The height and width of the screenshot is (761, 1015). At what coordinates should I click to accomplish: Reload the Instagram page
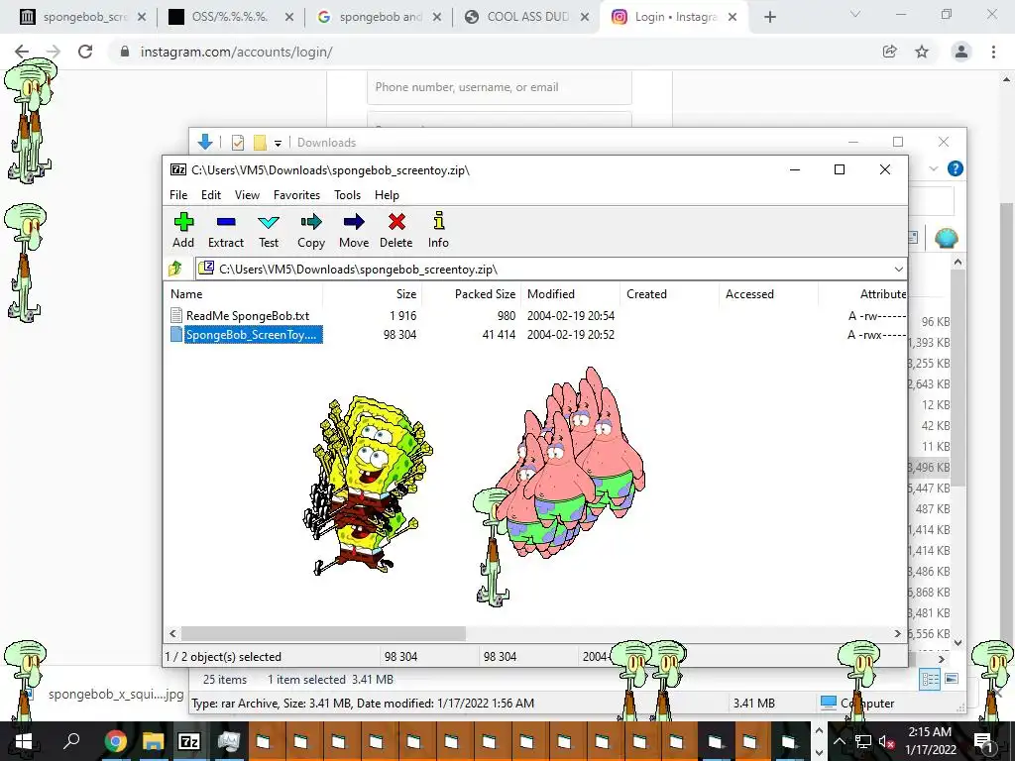[x=85, y=52]
